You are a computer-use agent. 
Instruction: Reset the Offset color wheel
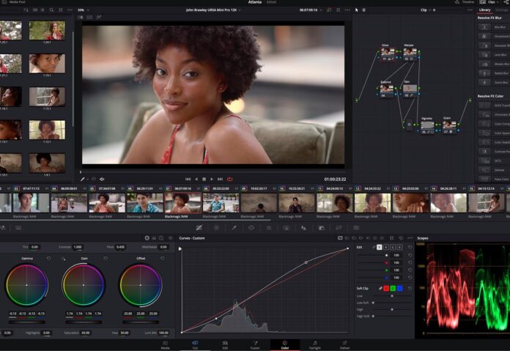[x=162, y=258]
